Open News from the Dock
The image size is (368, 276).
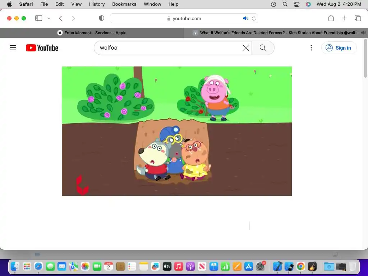coord(202,266)
